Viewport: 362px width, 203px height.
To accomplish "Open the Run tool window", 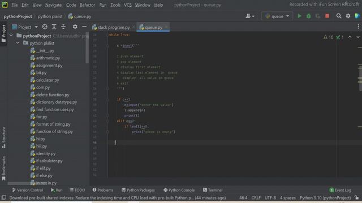I will click(x=57, y=190).
